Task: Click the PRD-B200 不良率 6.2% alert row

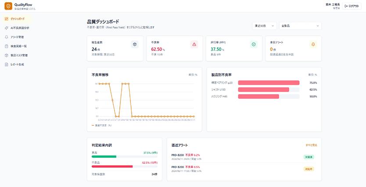Action: coord(244,157)
